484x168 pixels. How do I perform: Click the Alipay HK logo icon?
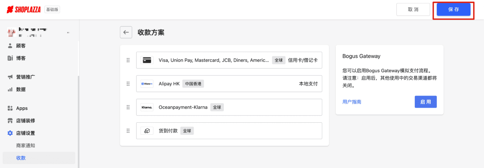click(x=147, y=84)
